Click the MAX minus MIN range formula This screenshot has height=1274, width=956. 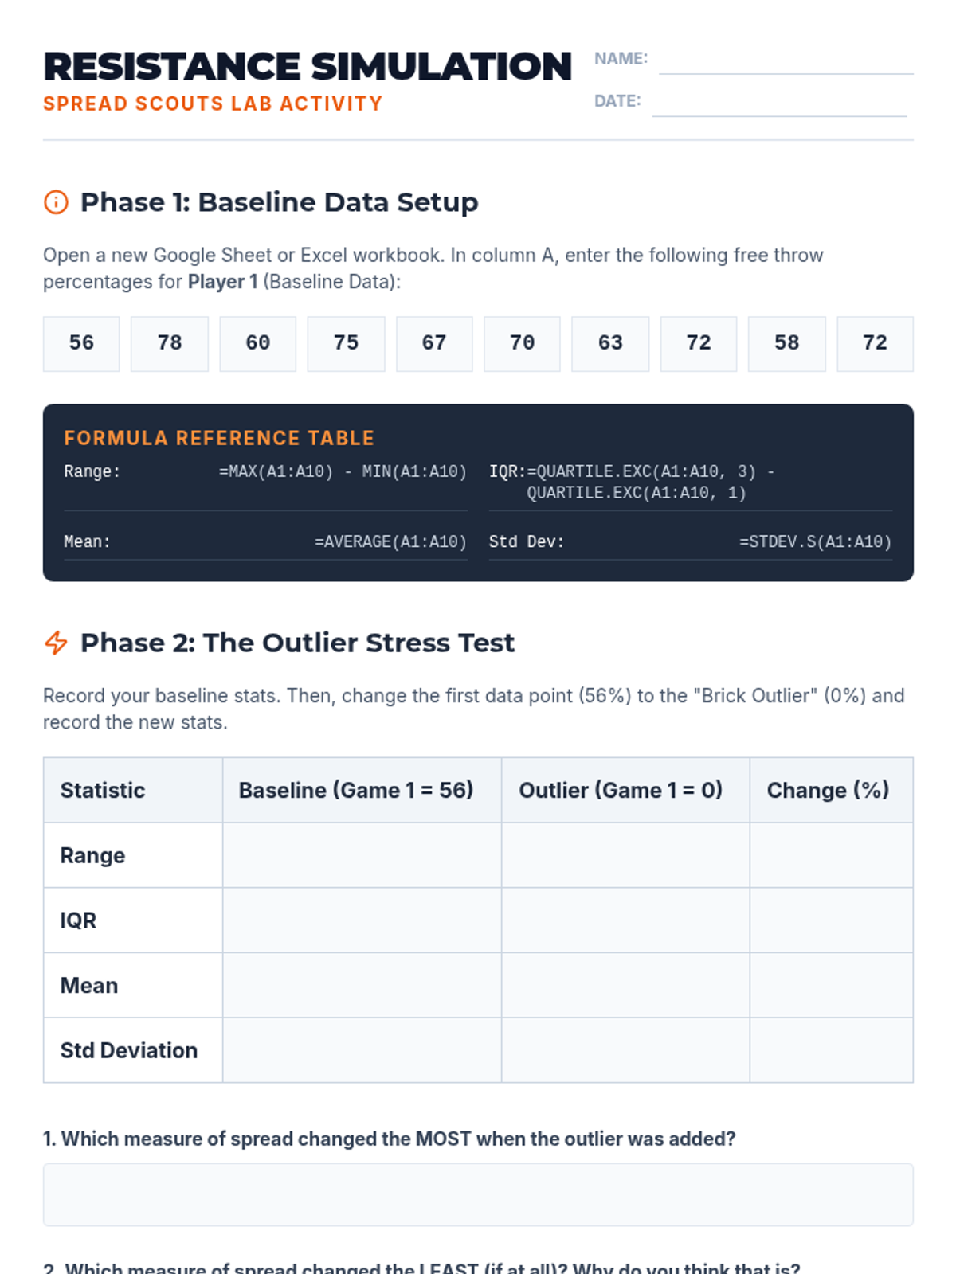click(x=343, y=472)
